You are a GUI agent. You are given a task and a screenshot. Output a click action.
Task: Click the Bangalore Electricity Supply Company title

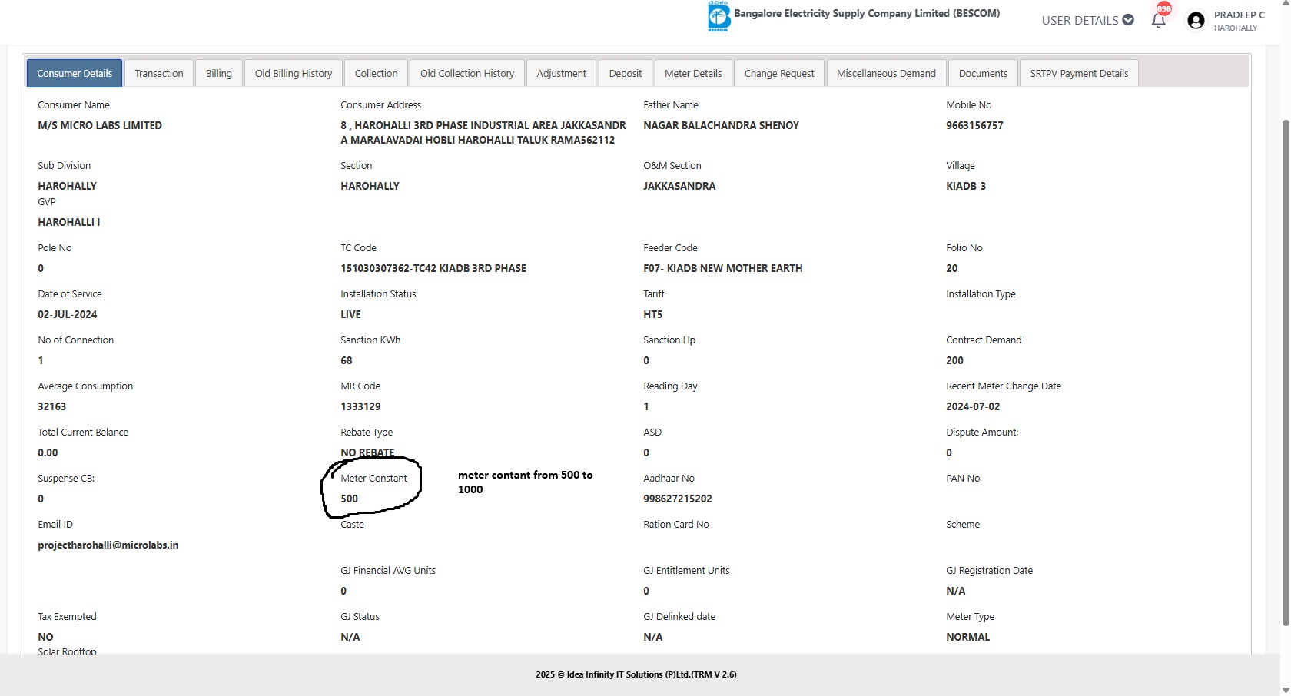[867, 13]
